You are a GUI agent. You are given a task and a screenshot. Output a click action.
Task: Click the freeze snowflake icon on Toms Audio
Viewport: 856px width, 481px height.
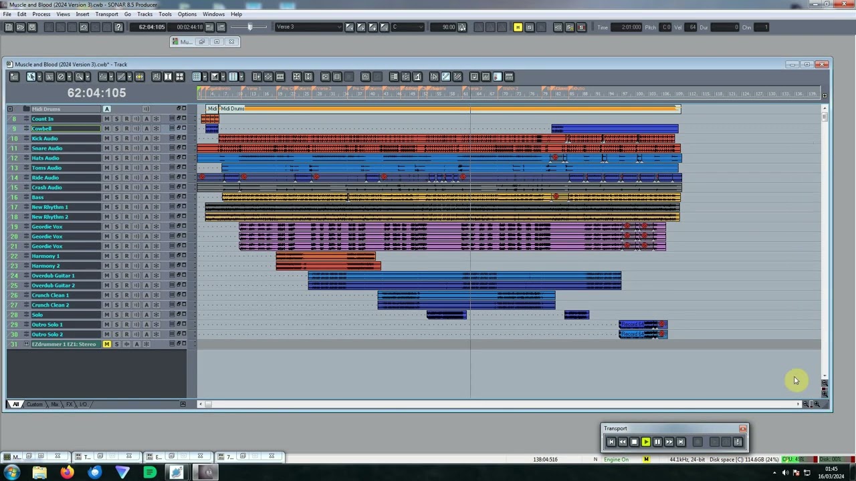click(x=156, y=168)
